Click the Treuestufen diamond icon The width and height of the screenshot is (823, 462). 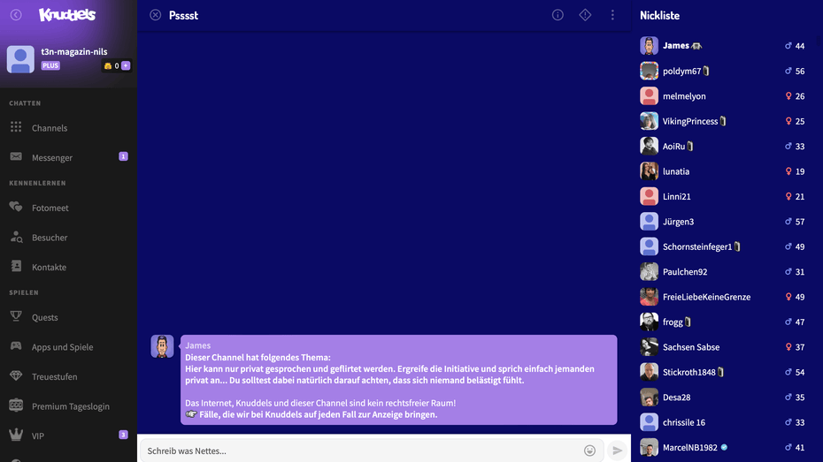[16, 376]
